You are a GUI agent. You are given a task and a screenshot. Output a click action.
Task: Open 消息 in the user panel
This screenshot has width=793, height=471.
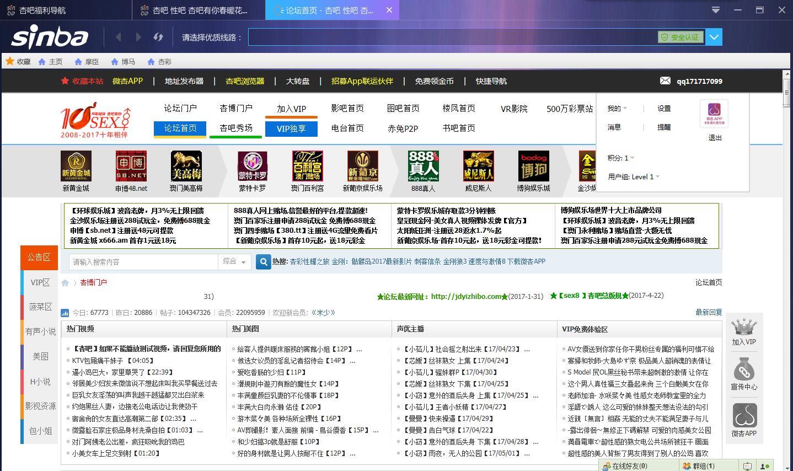614,127
